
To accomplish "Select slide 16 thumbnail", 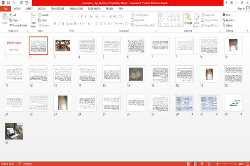I will [x=136, y=74].
